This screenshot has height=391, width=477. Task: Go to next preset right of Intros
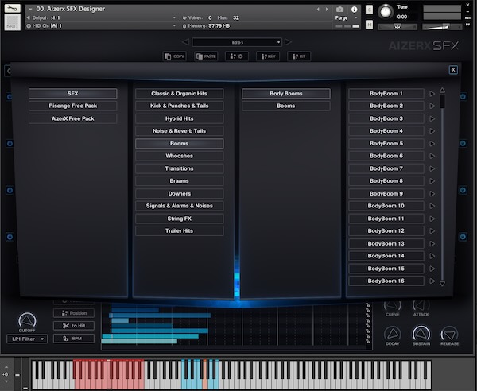tap(288, 42)
